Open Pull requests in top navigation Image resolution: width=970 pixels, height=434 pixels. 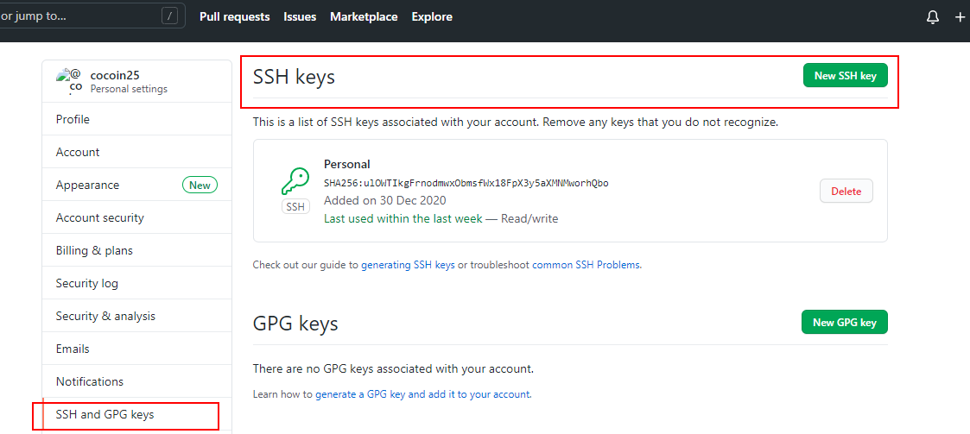234,16
